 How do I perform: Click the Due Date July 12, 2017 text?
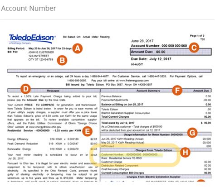151,59
